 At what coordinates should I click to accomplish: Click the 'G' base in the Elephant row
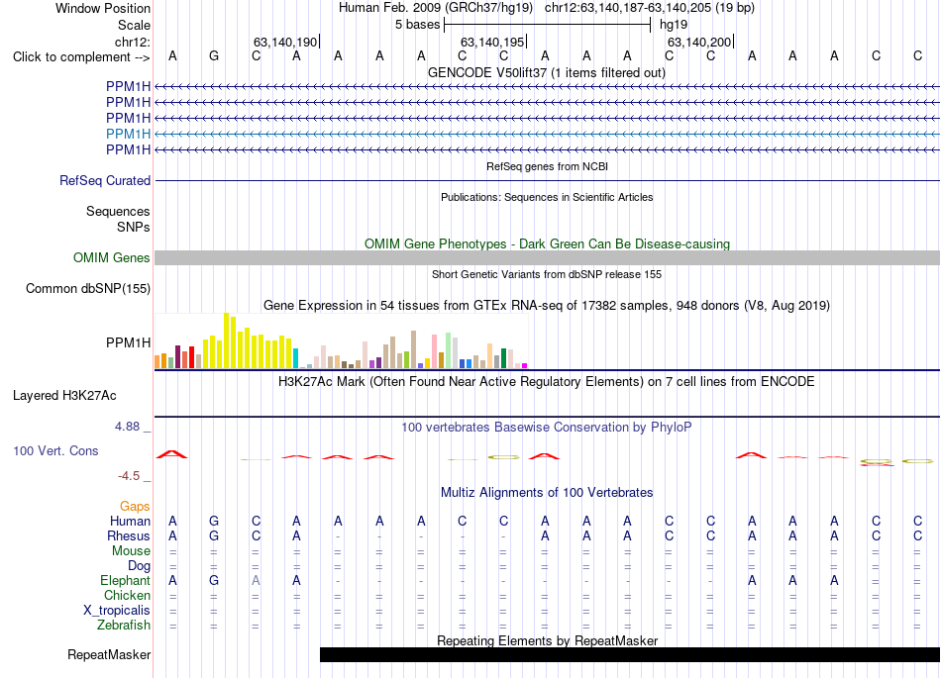[214, 580]
